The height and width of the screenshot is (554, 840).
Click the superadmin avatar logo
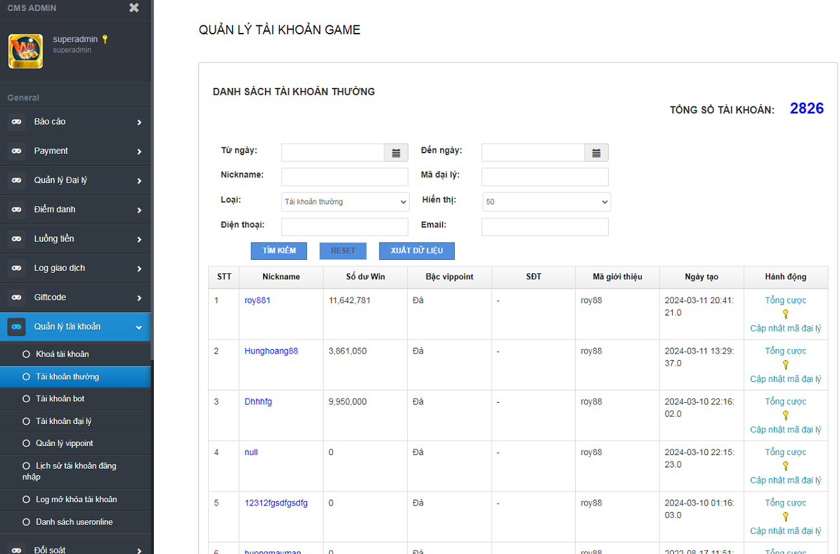point(26,52)
